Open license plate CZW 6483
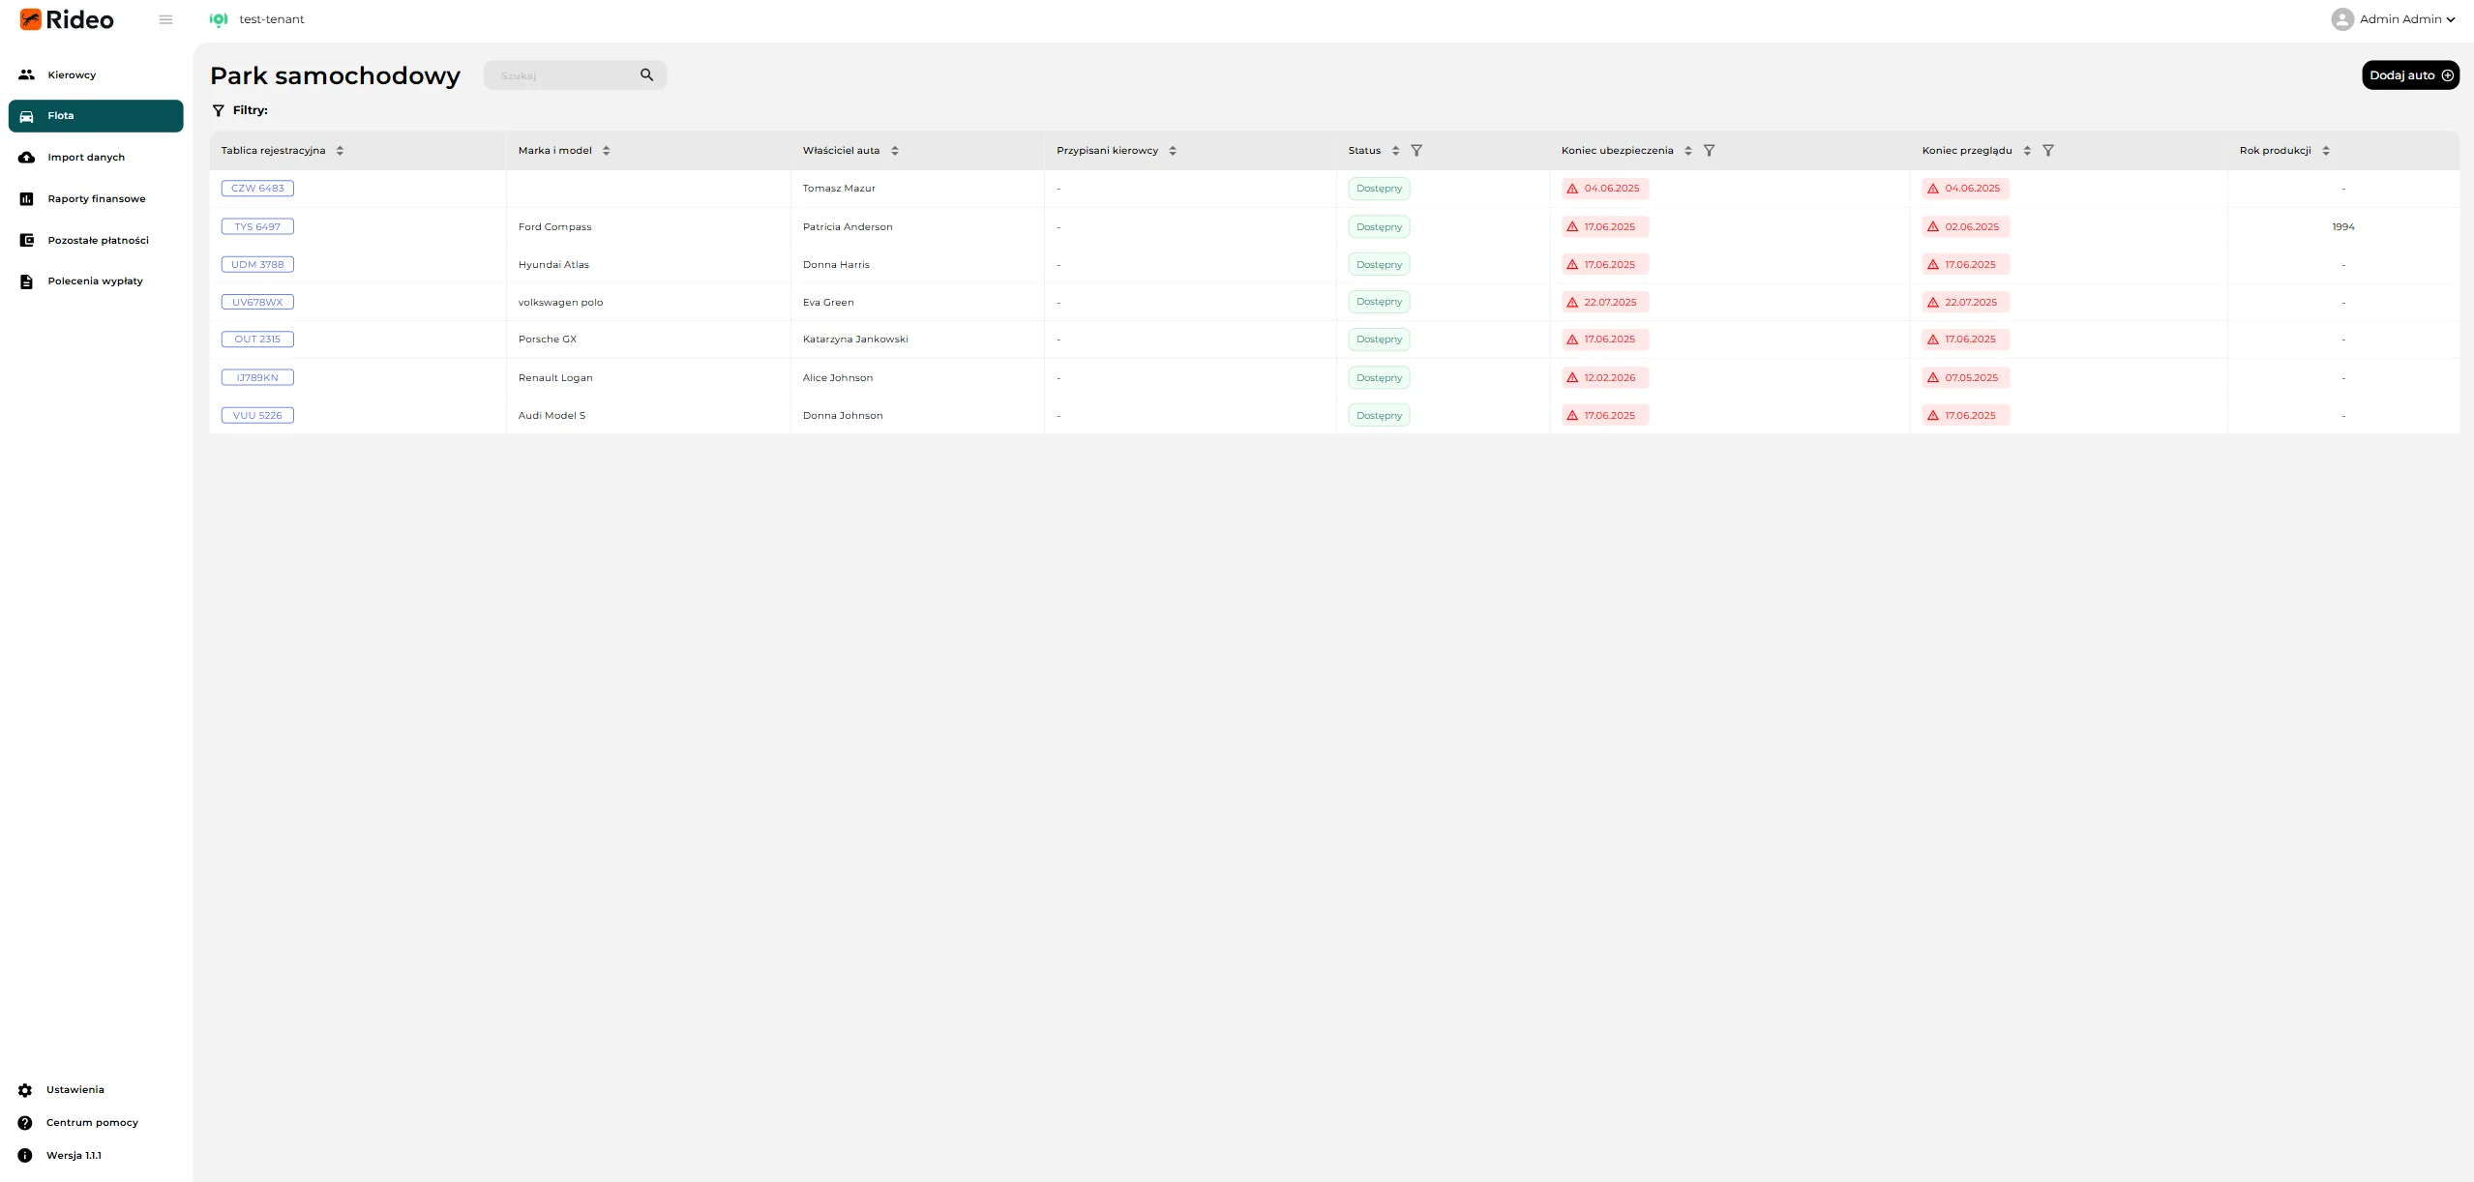The height and width of the screenshot is (1182, 2474). (x=257, y=189)
